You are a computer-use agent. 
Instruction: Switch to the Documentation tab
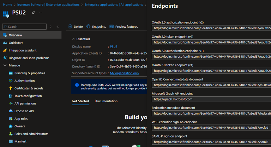(x=106, y=101)
